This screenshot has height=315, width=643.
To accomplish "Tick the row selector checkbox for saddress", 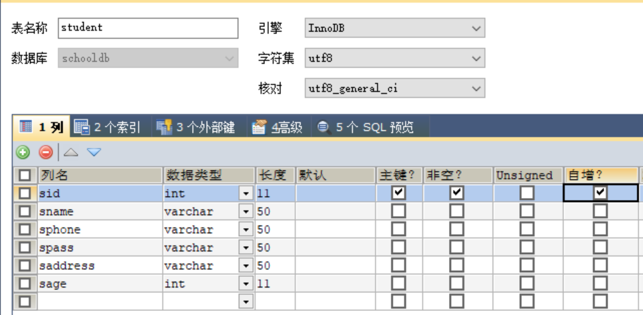I will tap(25, 266).
